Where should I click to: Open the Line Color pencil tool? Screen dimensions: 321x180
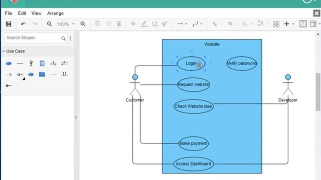pyautogui.click(x=144, y=24)
